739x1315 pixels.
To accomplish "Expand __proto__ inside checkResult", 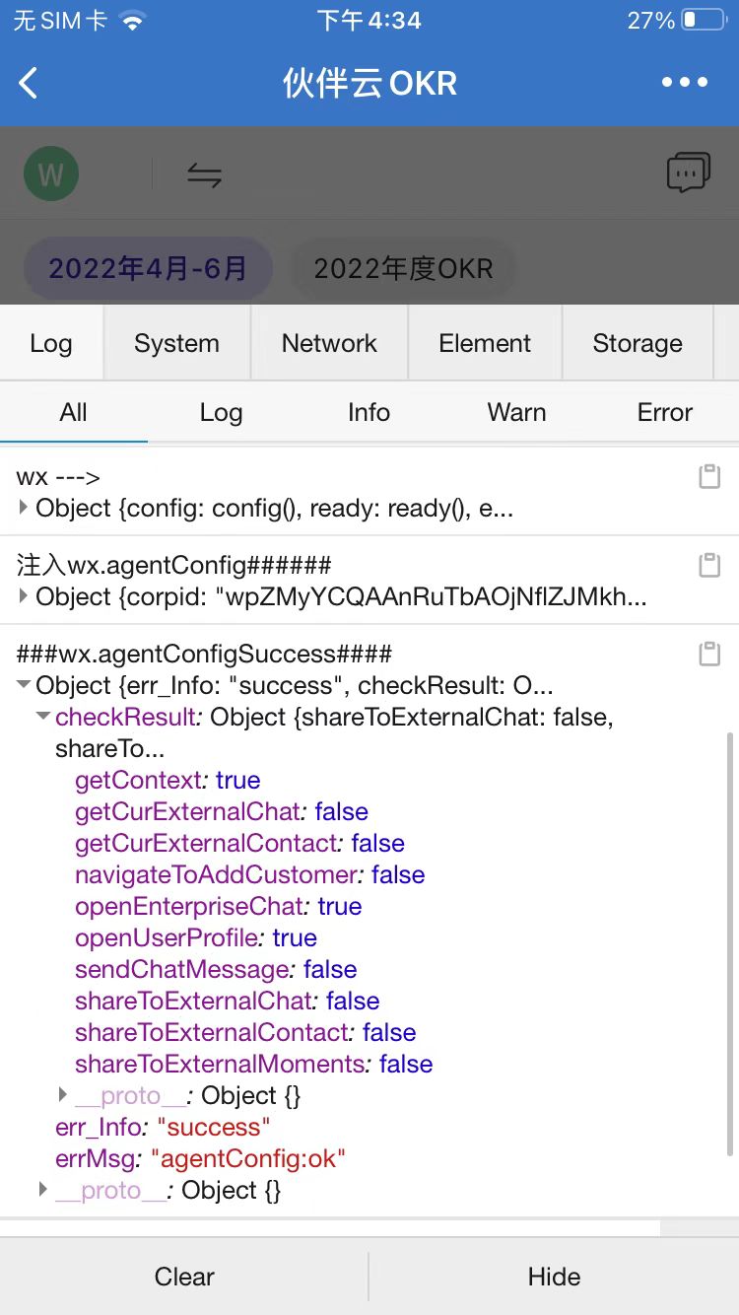I will tap(63, 1094).
